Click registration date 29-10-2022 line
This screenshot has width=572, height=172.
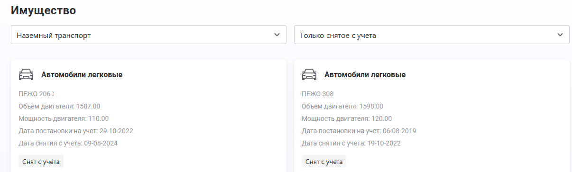76,131
